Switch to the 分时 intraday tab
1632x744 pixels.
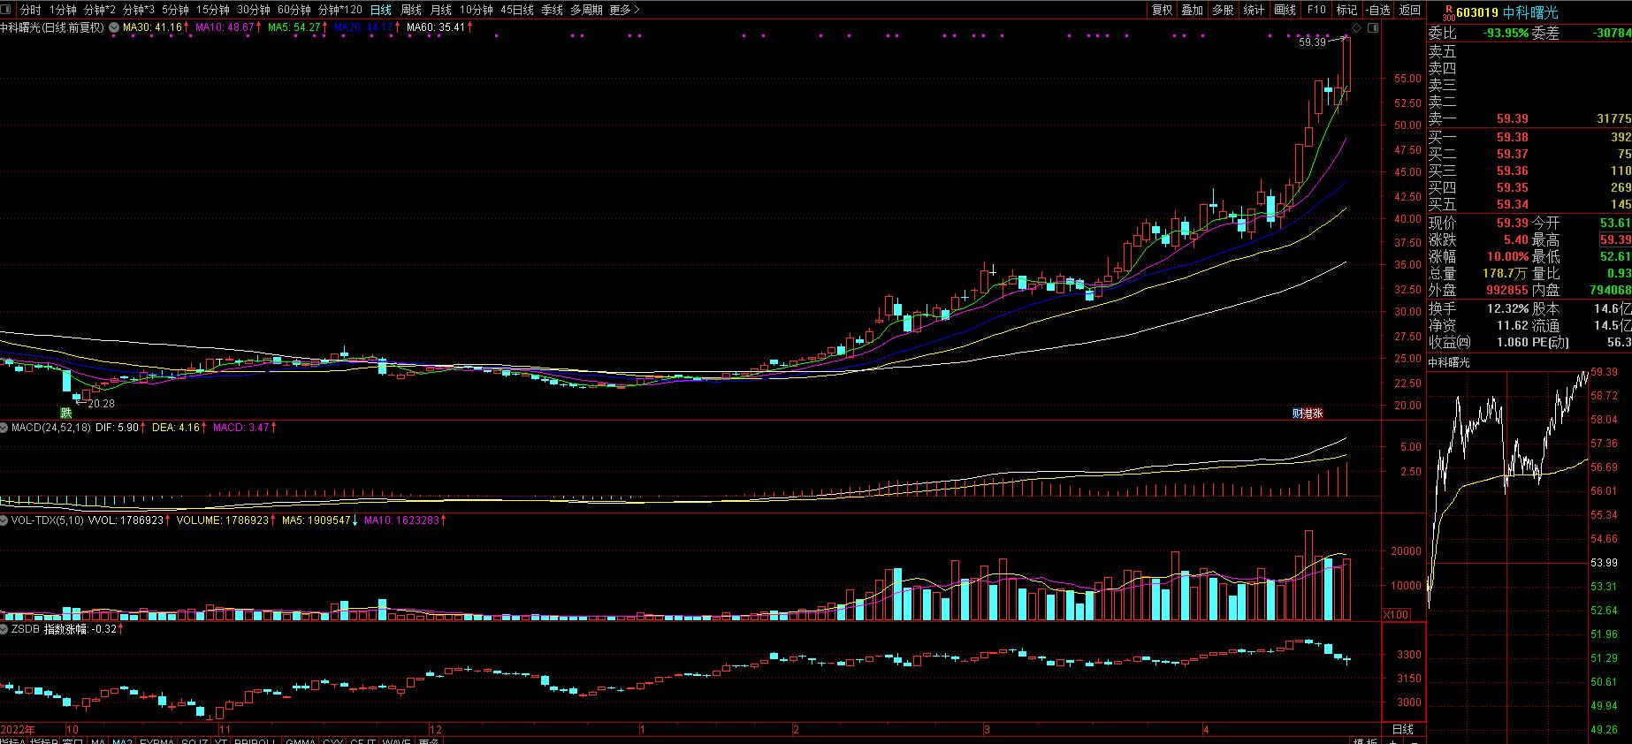pyautogui.click(x=30, y=10)
